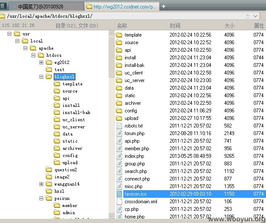Select data folder icon in file list

click(x=119, y=88)
